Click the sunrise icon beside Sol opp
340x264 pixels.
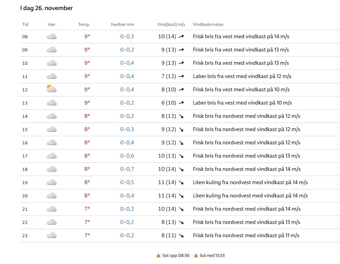[159, 256]
